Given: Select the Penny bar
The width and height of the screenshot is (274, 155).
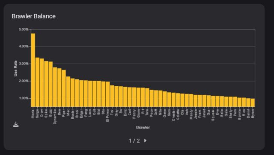Looking at the screenshot, I should (134, 97).
